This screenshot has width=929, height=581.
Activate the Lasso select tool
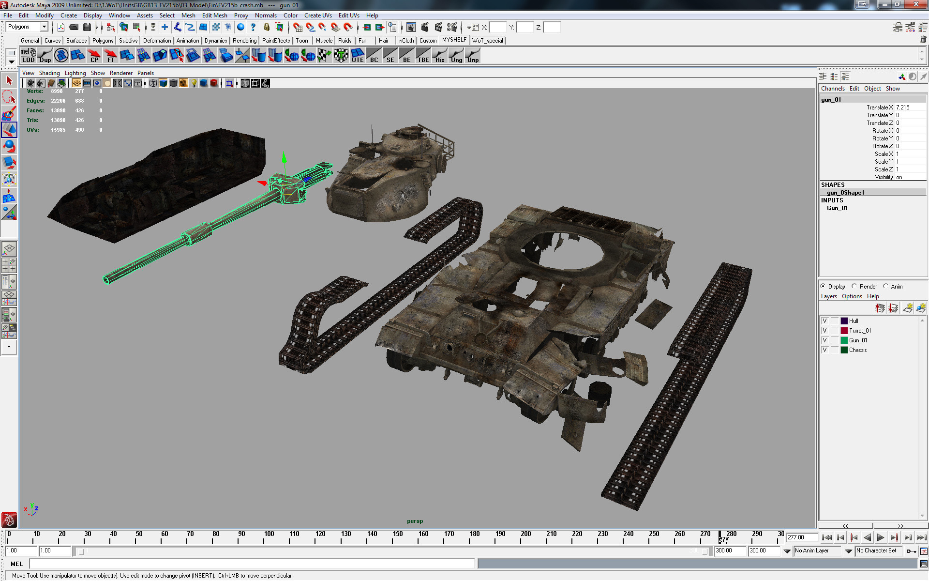[9, 97]
